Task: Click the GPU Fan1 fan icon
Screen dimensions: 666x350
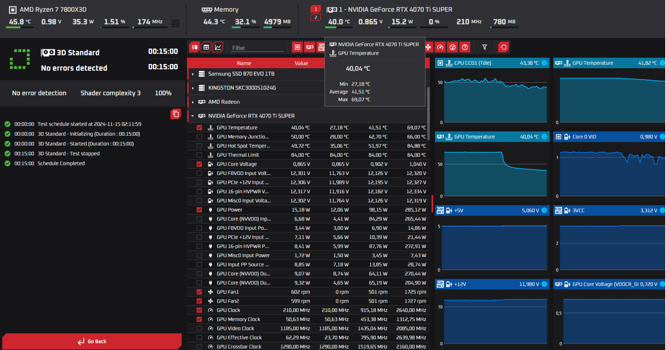Action: (211, 292)
